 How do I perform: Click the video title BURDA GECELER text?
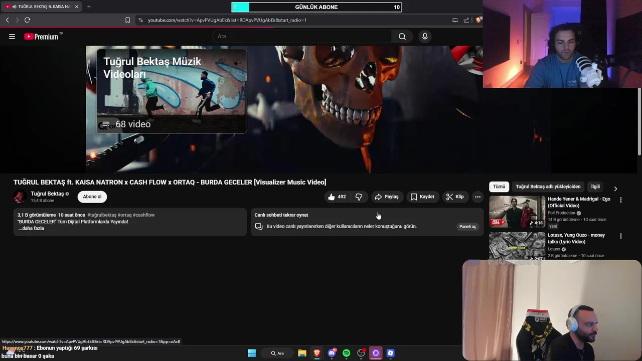pyautogui.click(x=170, y=182)
